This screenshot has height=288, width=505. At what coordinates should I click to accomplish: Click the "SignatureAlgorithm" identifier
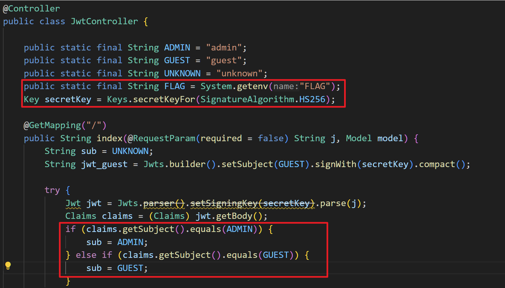pos(247,99)
